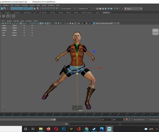Click the make live magnet icon
This screenshot has width=159, height=132.
point(57,8)
